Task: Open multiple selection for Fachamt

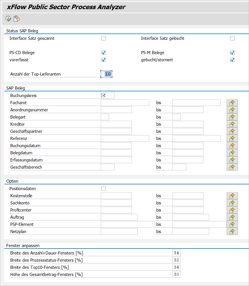Action: pos(232,102)
